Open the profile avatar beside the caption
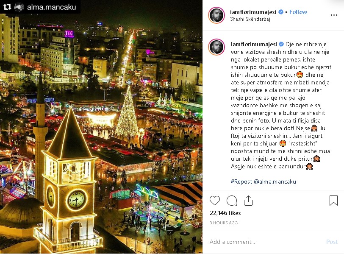The image size is (344, 254). coord(216,47)
